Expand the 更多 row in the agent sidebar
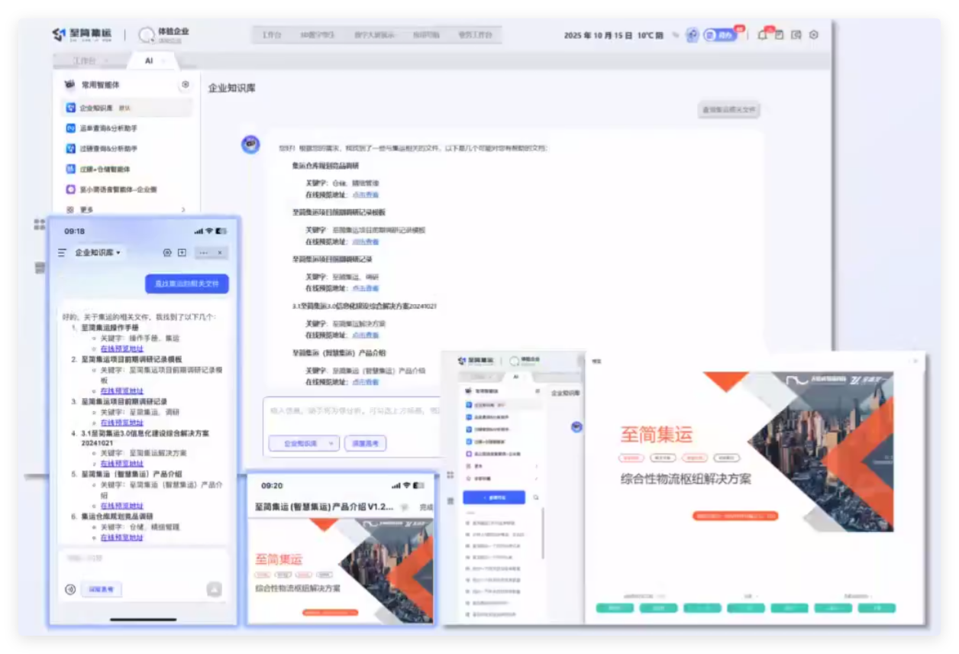Screen dimensions: 959x654 pos(126,209)
